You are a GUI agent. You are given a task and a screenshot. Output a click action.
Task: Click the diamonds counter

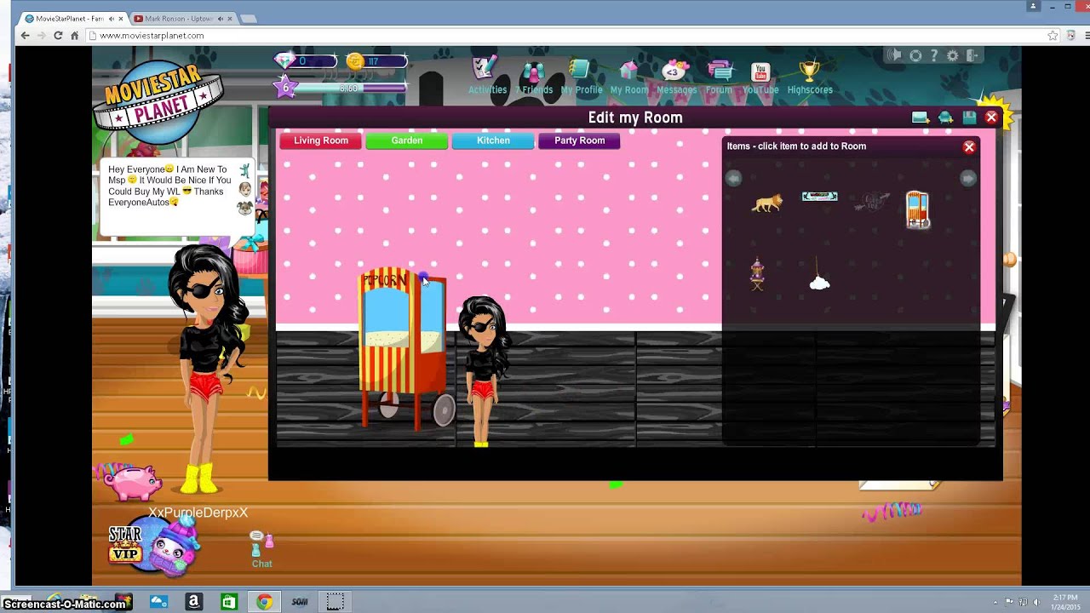(306, 61)
